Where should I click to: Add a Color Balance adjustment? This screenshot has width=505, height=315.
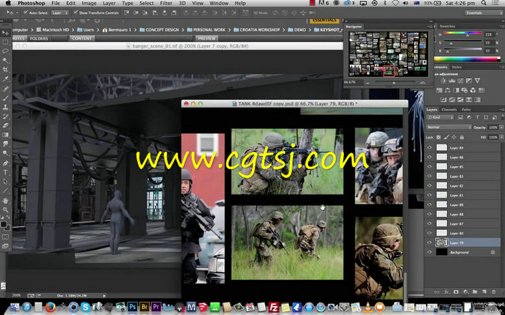[x=448, y=90]
